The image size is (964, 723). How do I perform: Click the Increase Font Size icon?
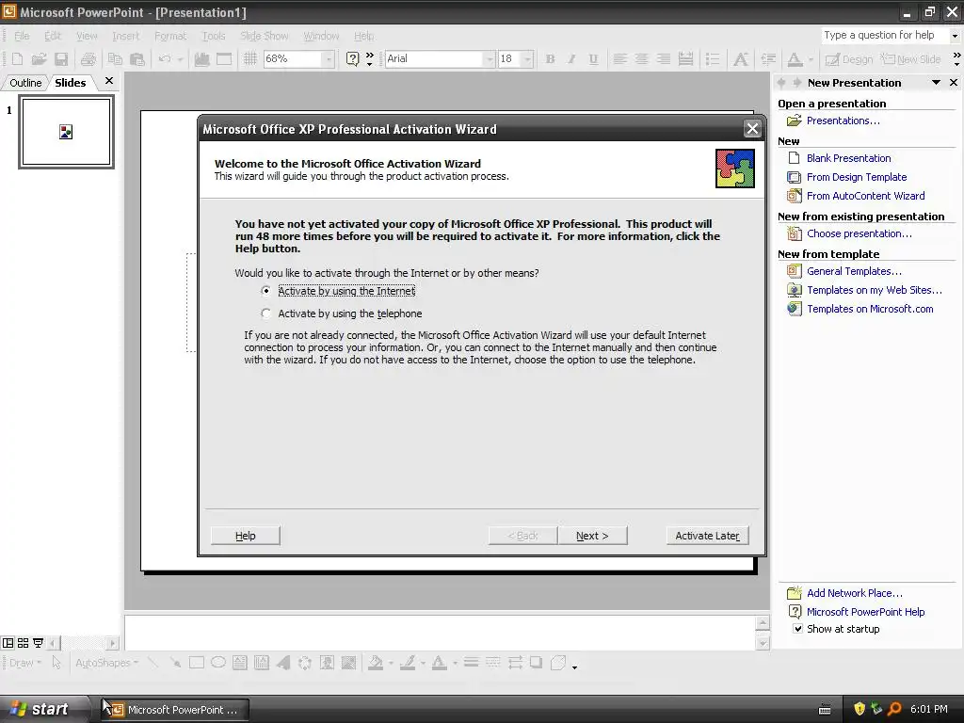pyautogui.click(x=741, y=59)
